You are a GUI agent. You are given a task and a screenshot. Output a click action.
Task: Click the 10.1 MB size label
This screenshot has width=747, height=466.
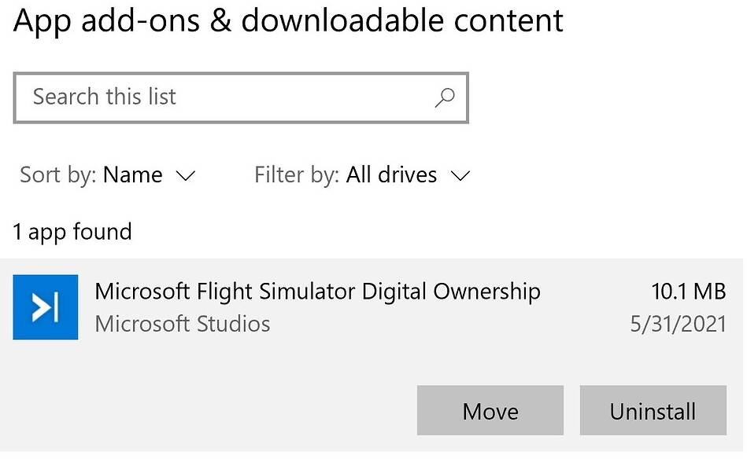(x=689, y=291)
